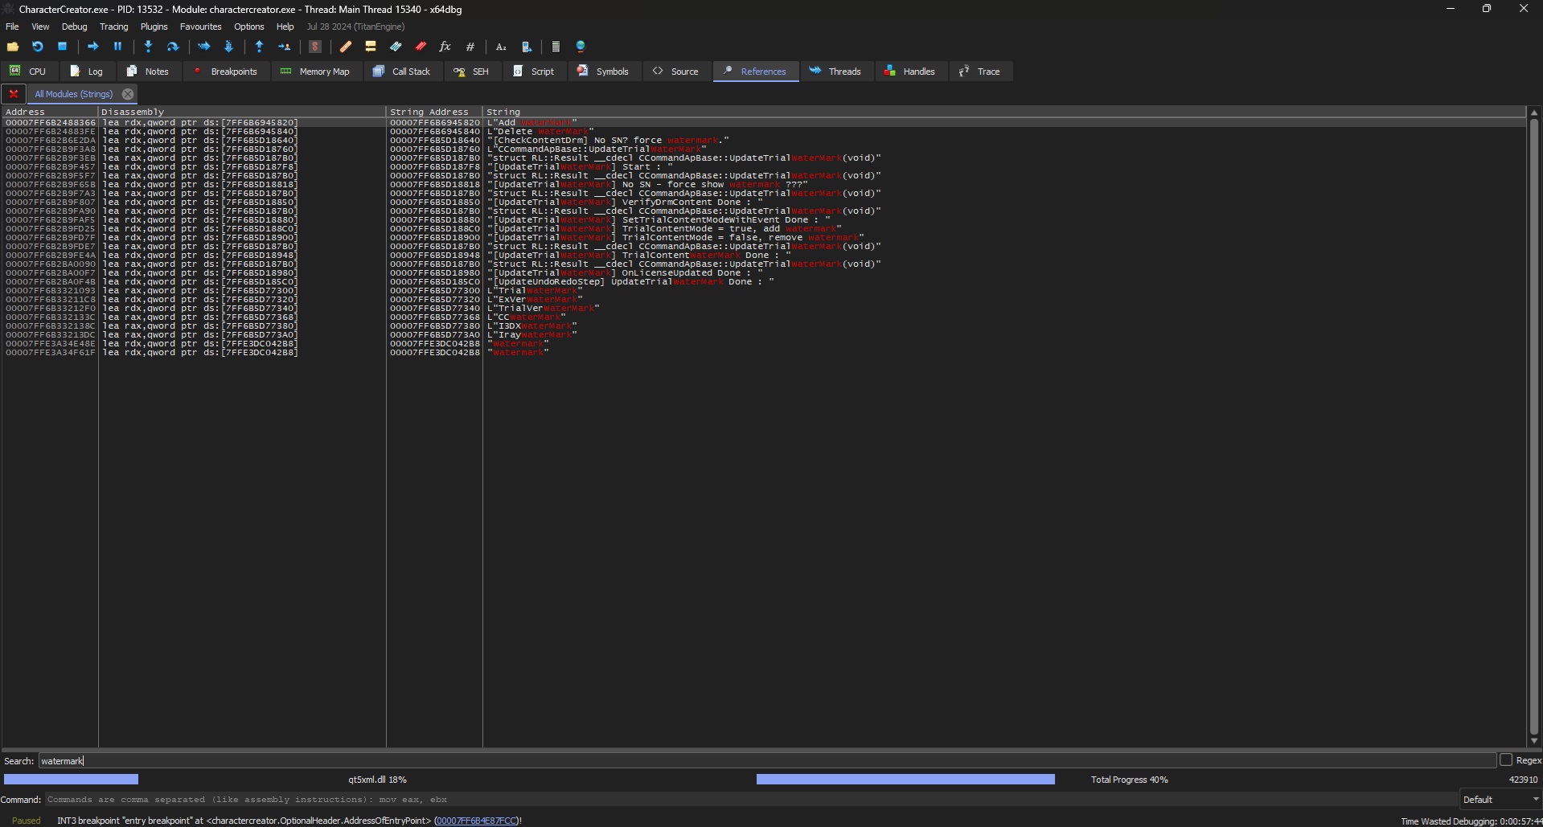The image size is (1543, 827).
Task: Click the Scylla icon in toolbar
Action: point(315,47)
